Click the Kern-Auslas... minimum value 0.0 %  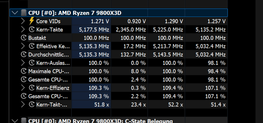tap(138, 63)
